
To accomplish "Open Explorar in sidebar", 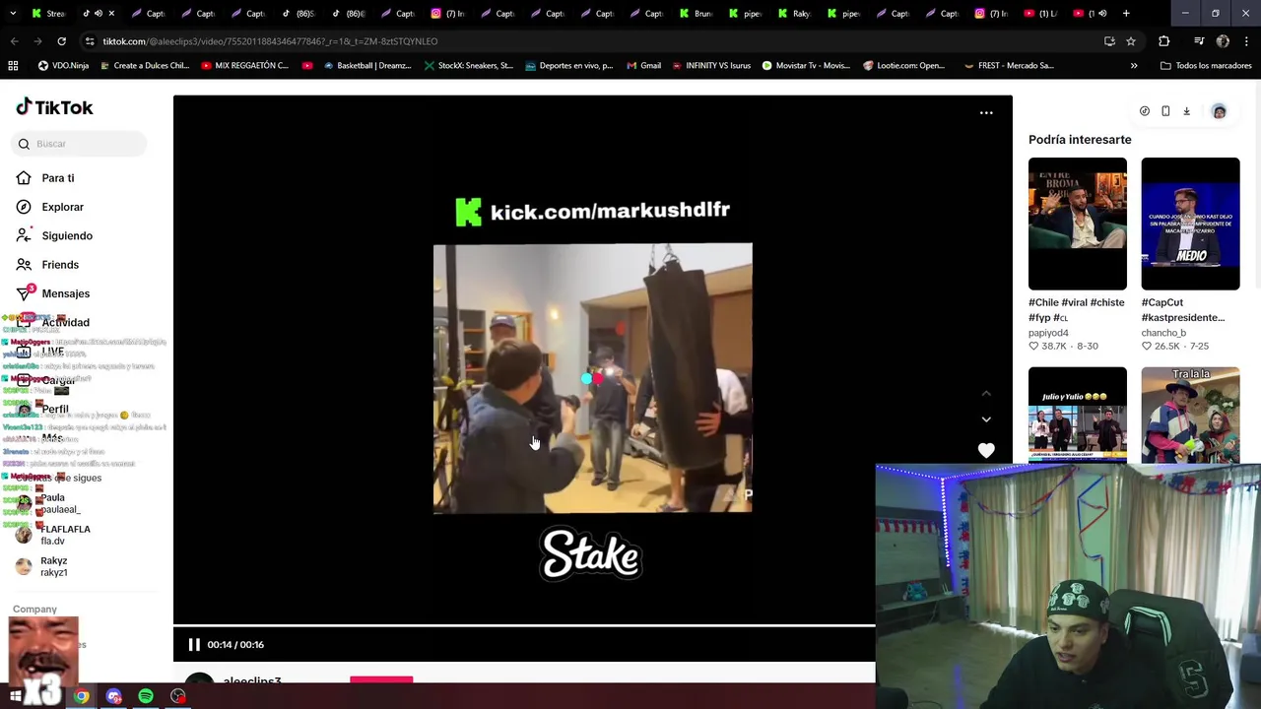I will coord(63,207).
